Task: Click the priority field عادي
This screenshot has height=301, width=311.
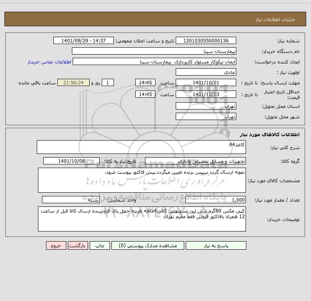Action: pos(206,72)
